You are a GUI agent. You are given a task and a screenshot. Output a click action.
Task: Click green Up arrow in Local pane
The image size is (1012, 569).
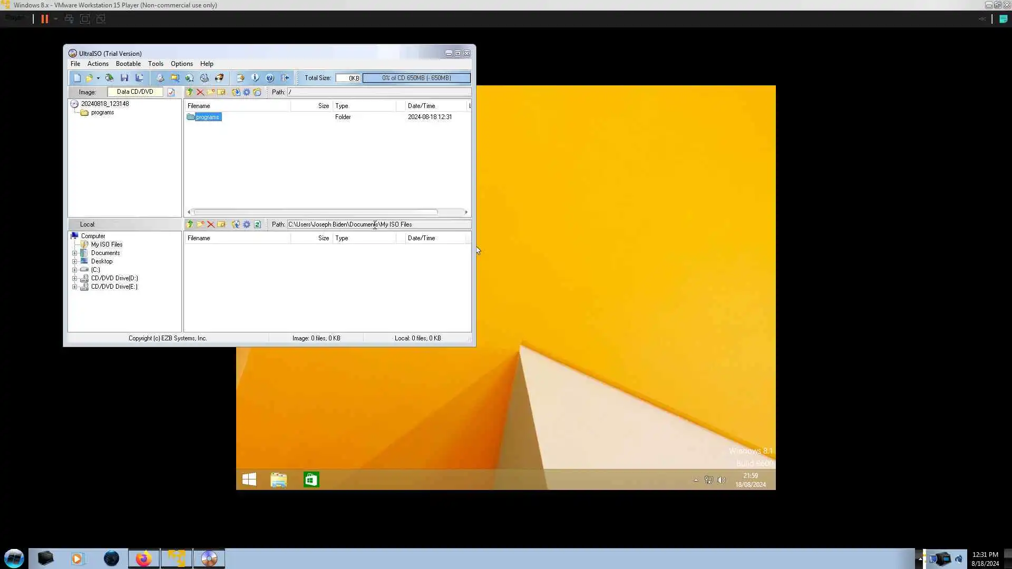190,224
